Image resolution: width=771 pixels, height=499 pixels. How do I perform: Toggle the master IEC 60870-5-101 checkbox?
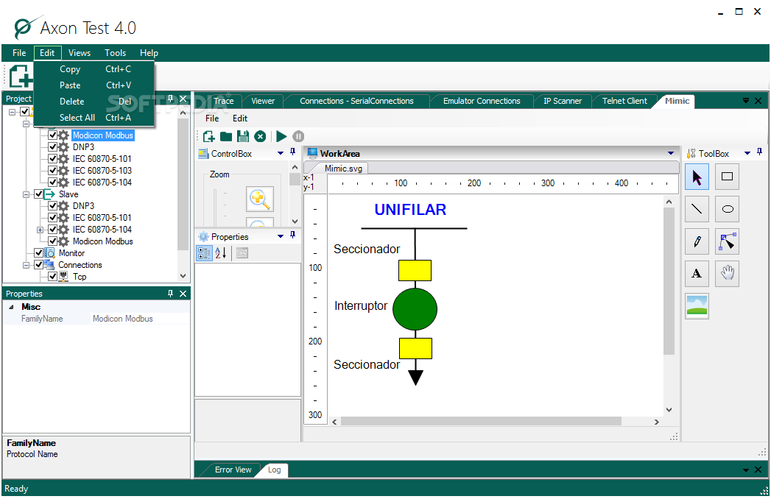52,159
